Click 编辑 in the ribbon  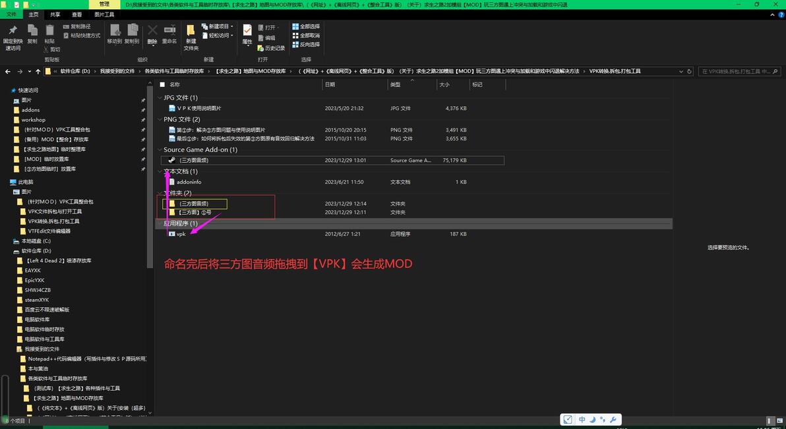tap(266, 38)
